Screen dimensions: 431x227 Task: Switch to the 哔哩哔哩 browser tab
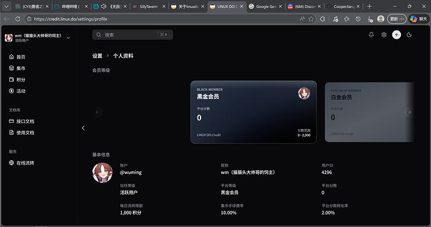pos(71,7)
